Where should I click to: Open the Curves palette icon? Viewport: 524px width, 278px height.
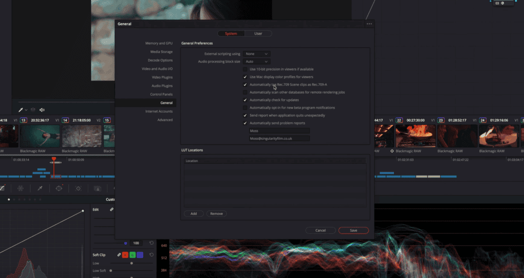click(2, 188)
